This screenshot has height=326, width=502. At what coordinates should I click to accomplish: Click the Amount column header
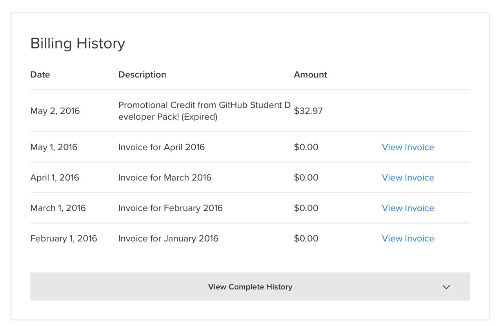tap(310, 74)
